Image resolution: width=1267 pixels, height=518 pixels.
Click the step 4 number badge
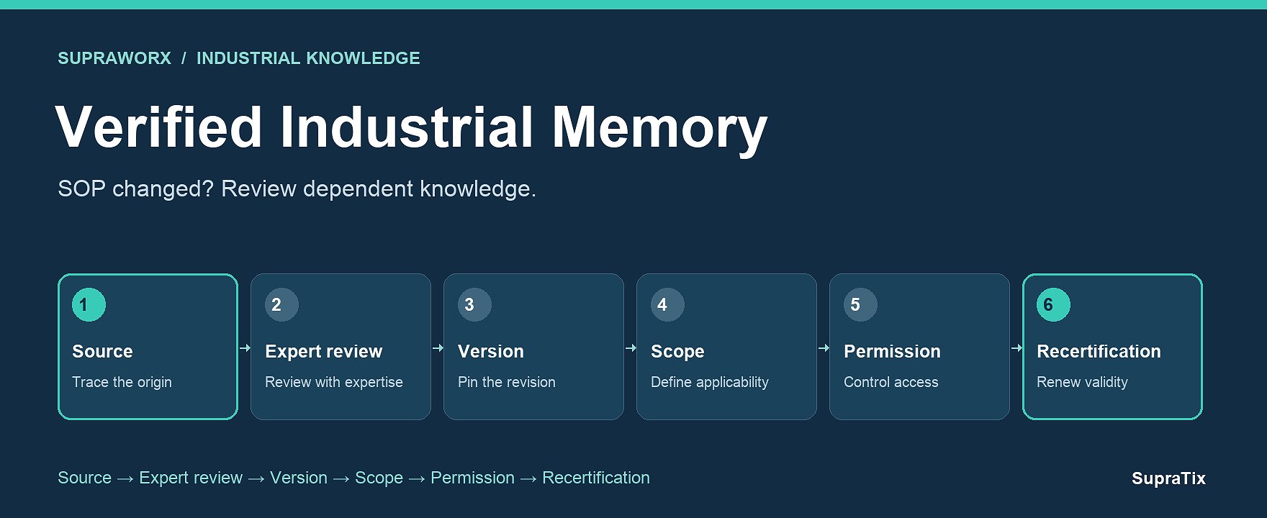pos(667,304)
